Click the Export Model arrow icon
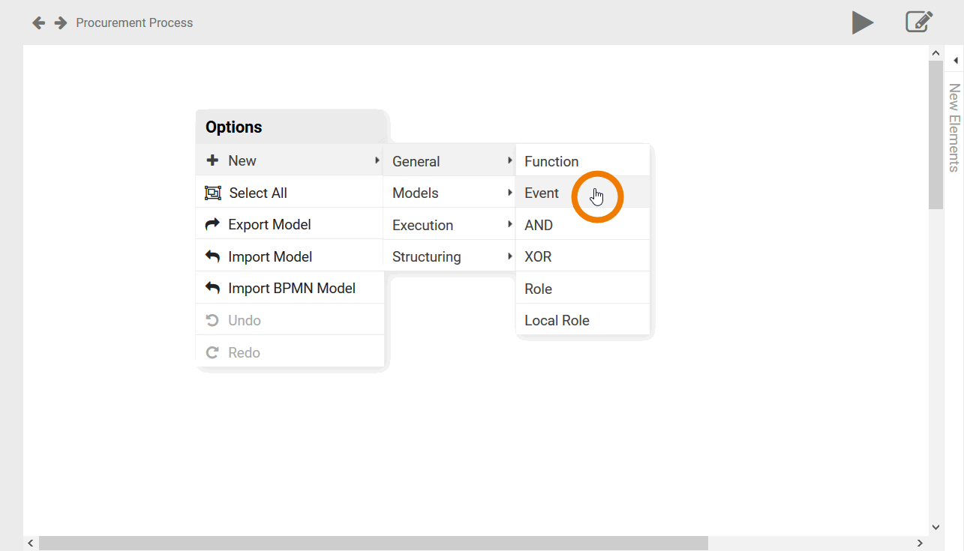The width and height of the screenshot is (964, 551). coord(212,224)
